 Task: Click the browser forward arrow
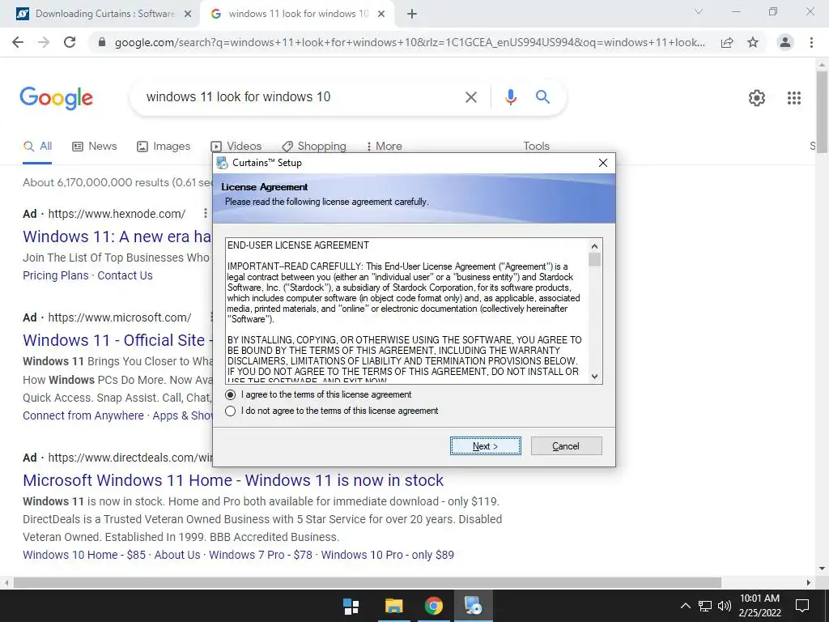(x=44, y=42)
